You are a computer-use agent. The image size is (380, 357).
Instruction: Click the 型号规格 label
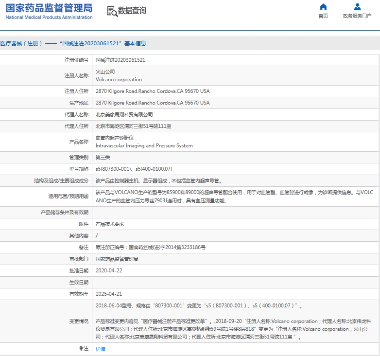[x=79, y=169]
